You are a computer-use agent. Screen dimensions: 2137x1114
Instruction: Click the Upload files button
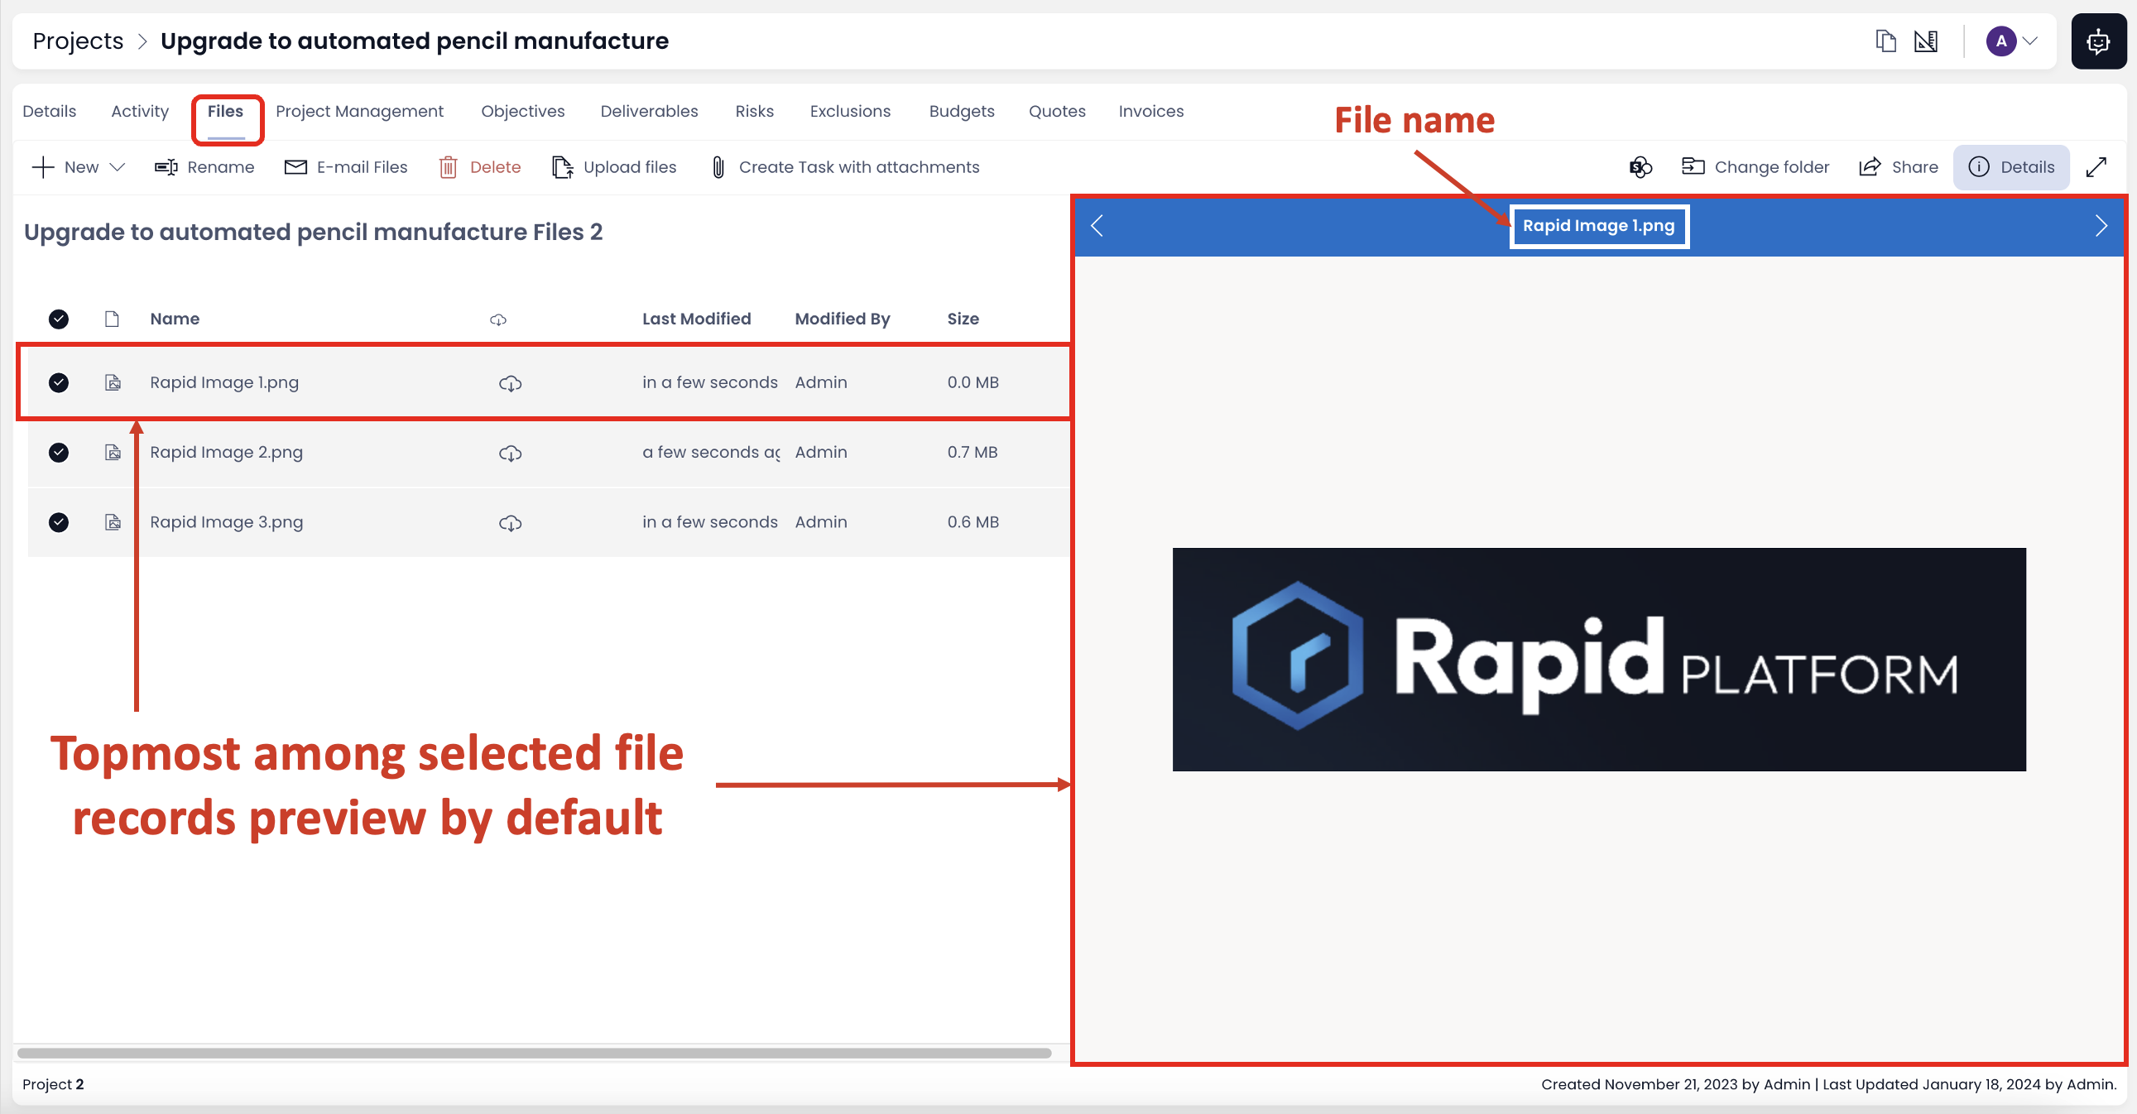coord(615,167)
